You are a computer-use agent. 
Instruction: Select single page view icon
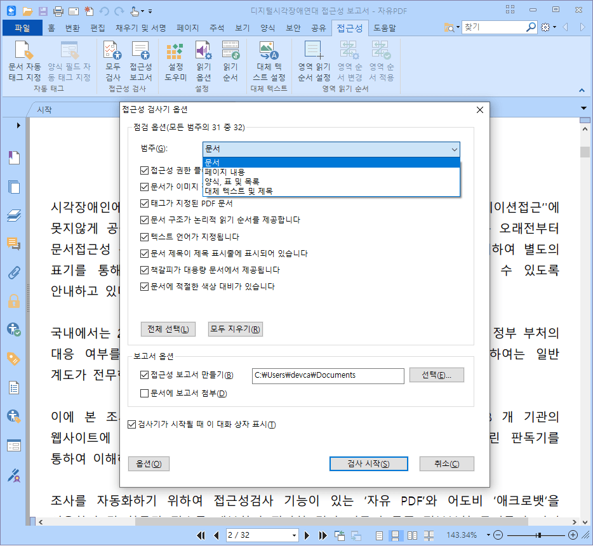pos(379,535)
